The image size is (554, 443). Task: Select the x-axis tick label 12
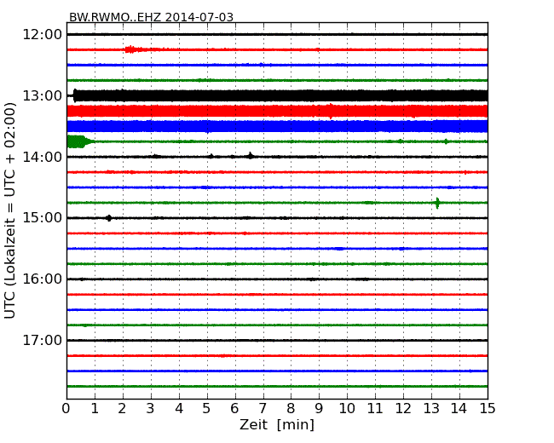pyautogui.click(x=403, y=409)
